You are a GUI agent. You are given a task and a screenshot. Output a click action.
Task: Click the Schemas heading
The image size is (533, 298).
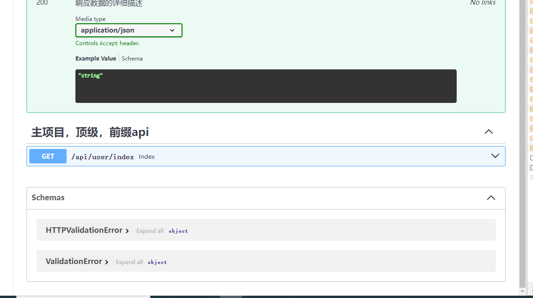click(x=48, y=197)
